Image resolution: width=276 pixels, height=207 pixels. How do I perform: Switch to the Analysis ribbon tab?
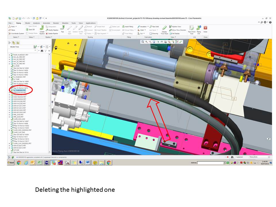click(37, 23)
